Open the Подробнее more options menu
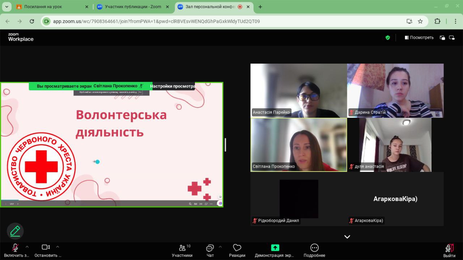Viewport: 463px width, 260px height. [x=314, y=250]
